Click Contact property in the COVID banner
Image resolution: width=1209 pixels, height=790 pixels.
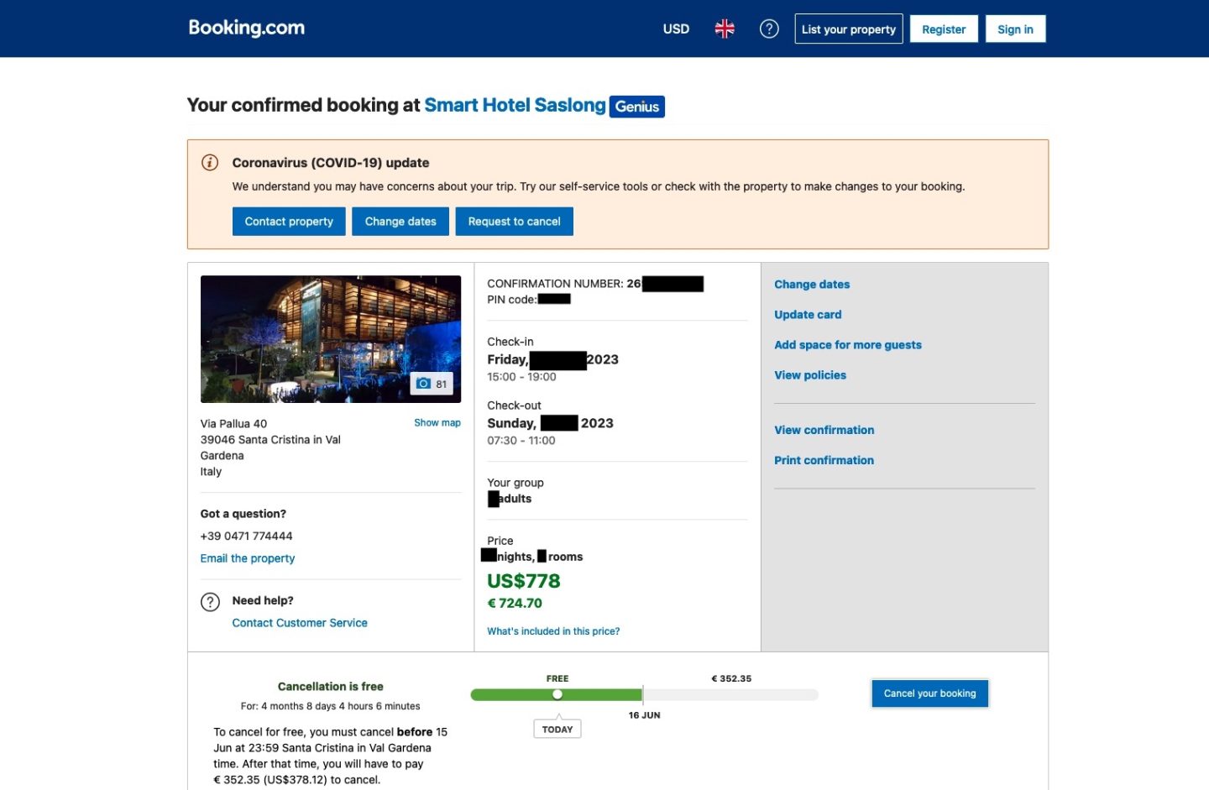(x=289, y=221)
